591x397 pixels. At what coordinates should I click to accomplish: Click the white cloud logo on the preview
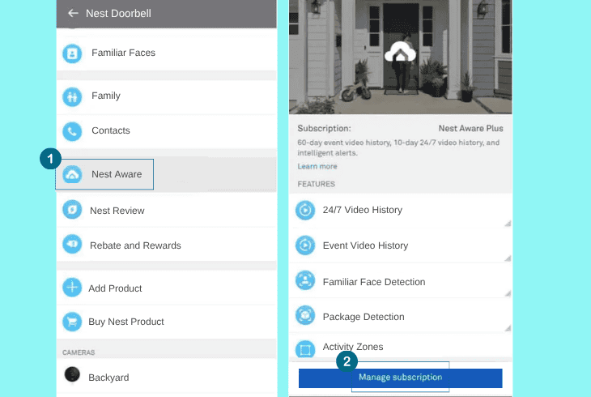click(x=400, y=52)
